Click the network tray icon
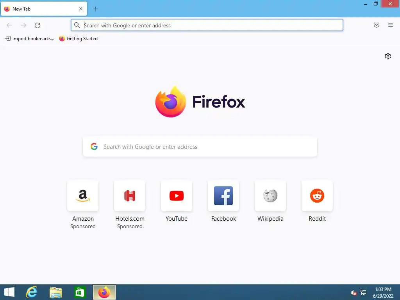Screen dimensions: 400x300 (x=363, y=292)
